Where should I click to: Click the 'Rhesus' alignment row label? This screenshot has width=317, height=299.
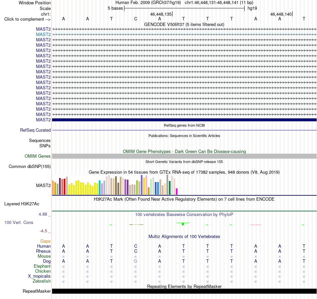(x=43, y=251)
